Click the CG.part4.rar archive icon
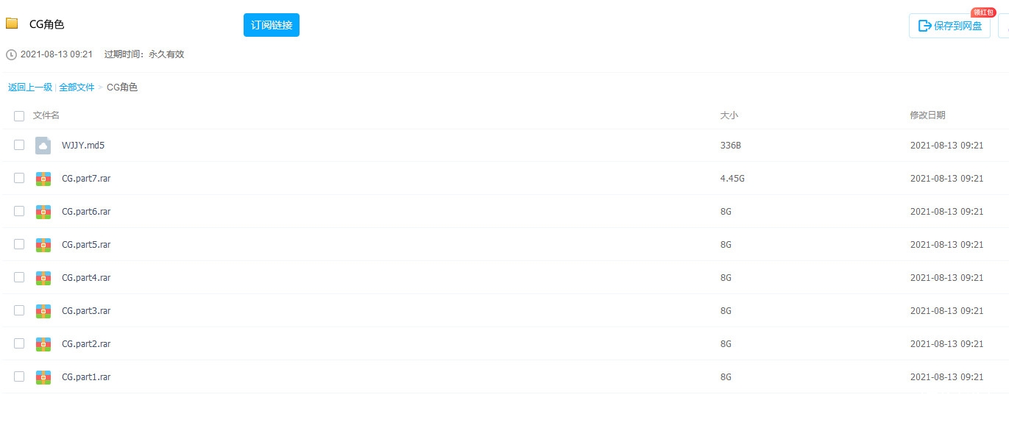Viewport: 1009px width, 425px height. [x=43, y=278]
